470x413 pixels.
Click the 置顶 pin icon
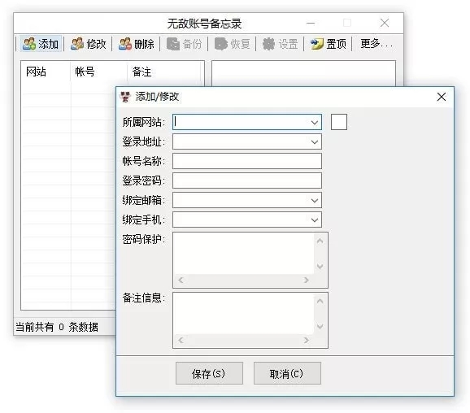pos(317,44)
